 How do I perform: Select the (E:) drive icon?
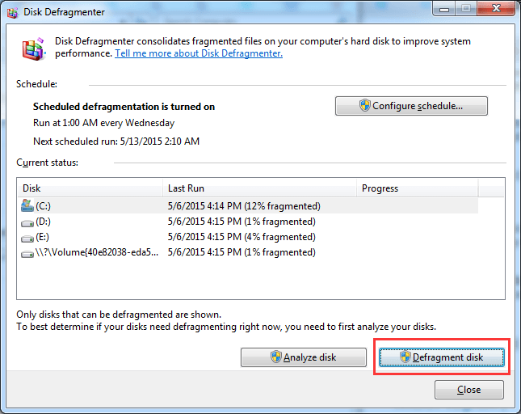point(27,237)
